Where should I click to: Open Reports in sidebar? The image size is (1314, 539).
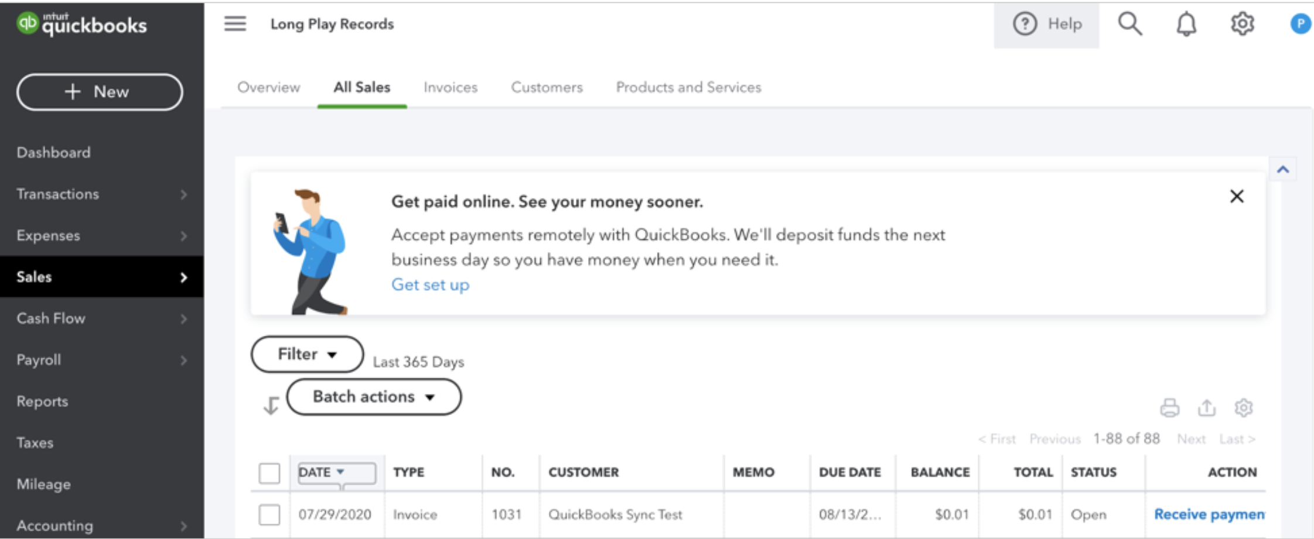point(42,401)
